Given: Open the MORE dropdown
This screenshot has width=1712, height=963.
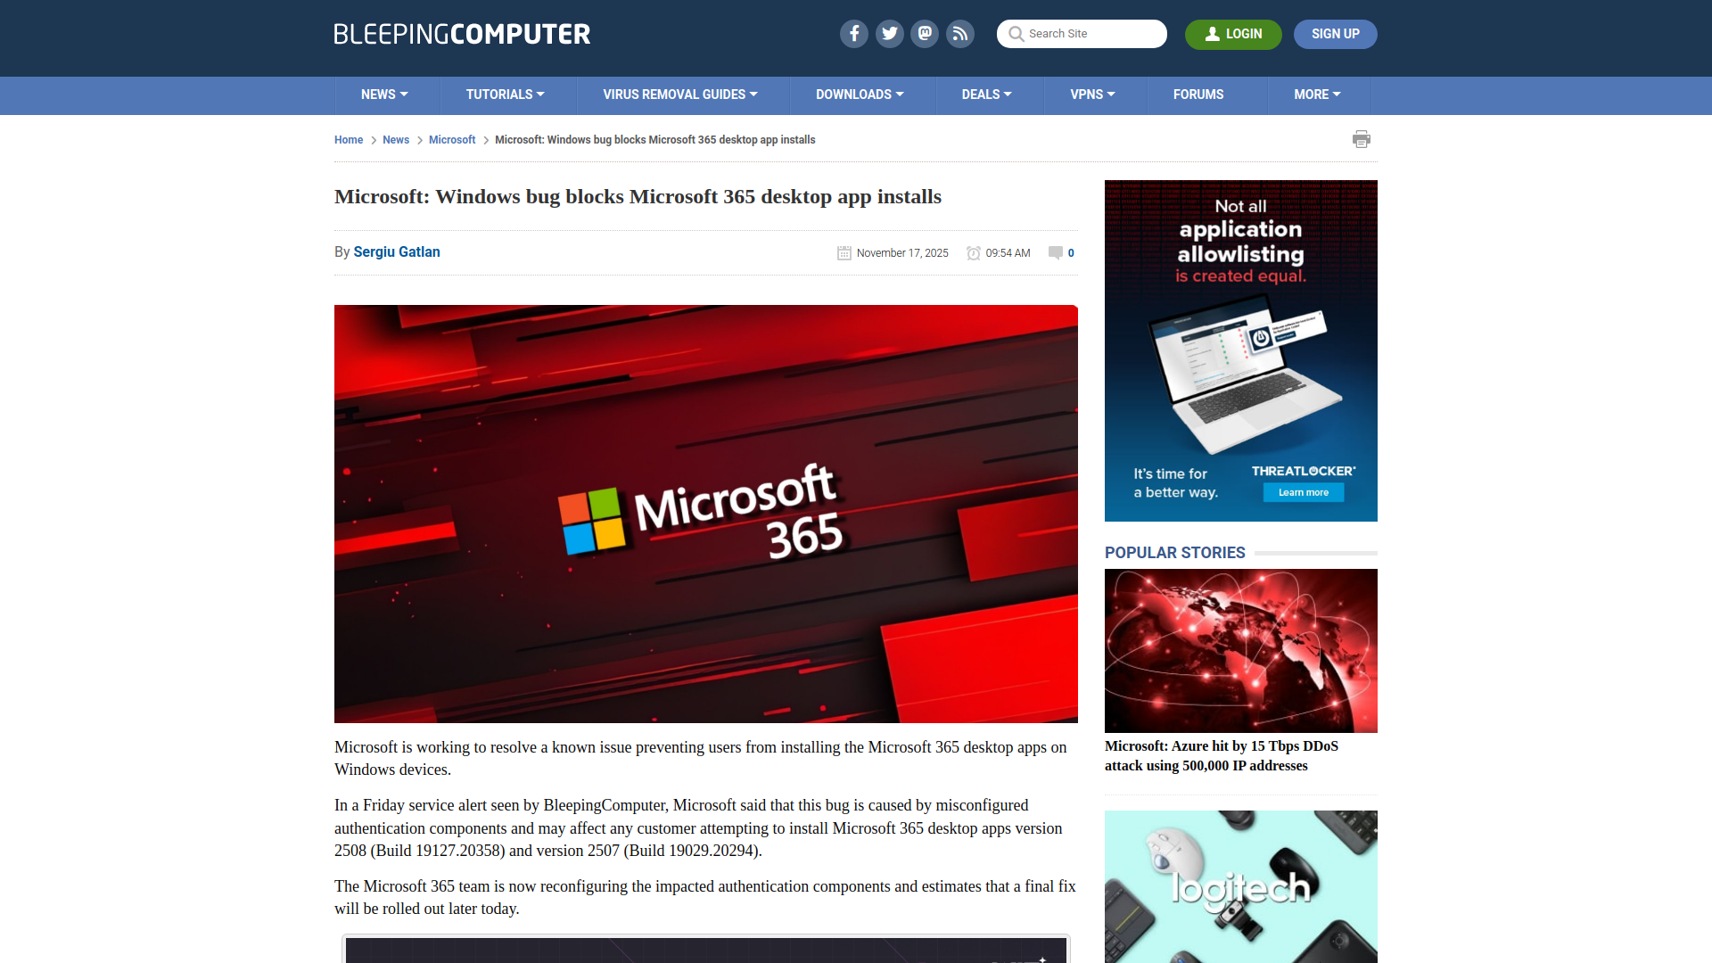Looking at the screenshot, I should [x=1317, y=95].
